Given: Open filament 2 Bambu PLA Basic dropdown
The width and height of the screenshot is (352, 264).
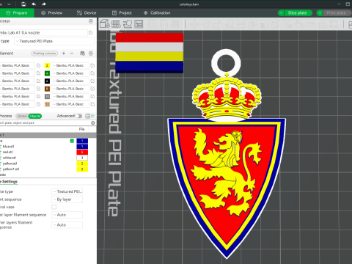Looking at the screenshot, I should (70, 65).
